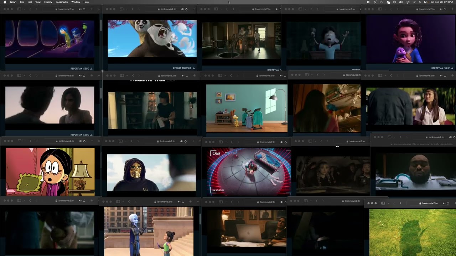Mute audio in the wide-eyed cartoon girl window

[x=80, y=141]
